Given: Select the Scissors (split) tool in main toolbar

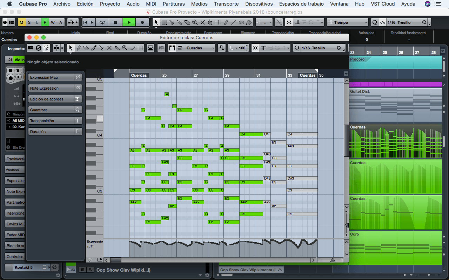Looking at the screenshot, I should [x=172, y=22].
